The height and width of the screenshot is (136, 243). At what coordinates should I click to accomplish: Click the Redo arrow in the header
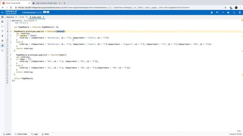pyautogui.click(x=223, y=12)
